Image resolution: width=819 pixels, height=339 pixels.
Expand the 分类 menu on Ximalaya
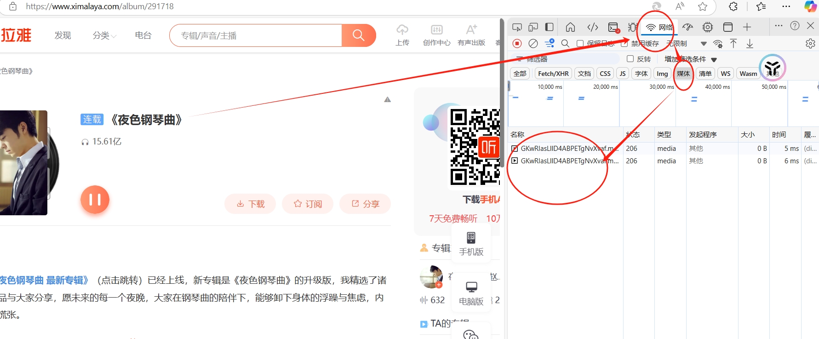coord(104,35)
